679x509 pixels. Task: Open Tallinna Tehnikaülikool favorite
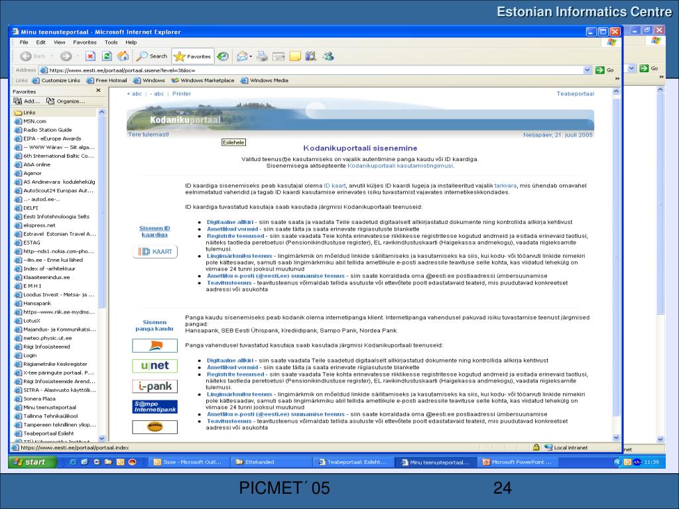pos(46,416)
